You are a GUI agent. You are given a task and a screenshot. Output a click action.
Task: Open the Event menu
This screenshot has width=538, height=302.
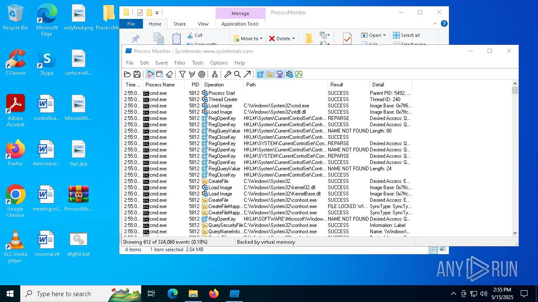pos(161,63)
